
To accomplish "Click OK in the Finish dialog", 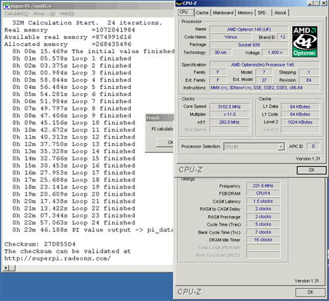I will [x=166, y=143].
